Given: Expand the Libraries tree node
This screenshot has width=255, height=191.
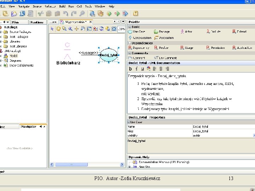Looking at the screenshot, I should pyautogui.click(x=0, y=41).
